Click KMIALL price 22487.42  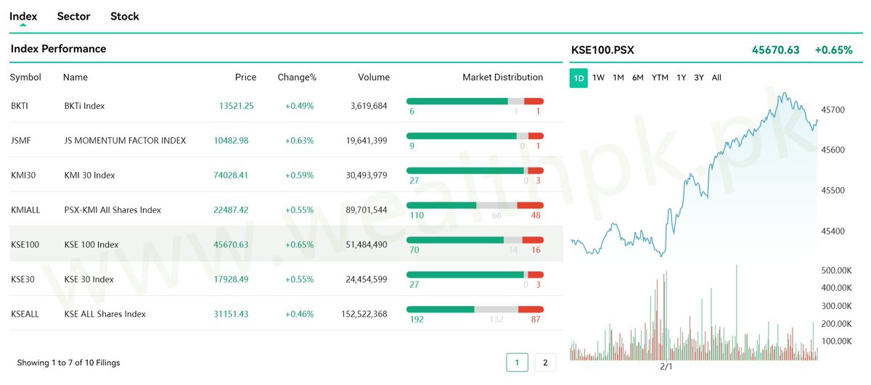[x=231, y=210]
